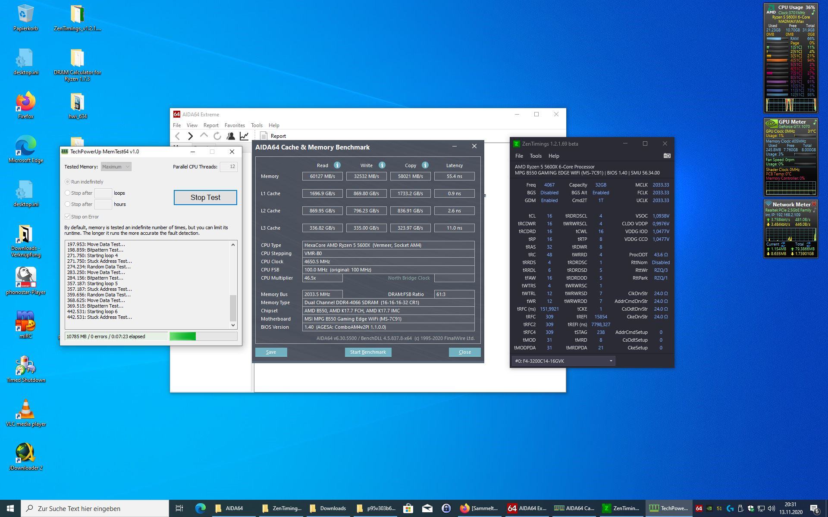Open AIDA64 Report menu
The width and height of the screenshot is (828, 517).
coord(211,125)
